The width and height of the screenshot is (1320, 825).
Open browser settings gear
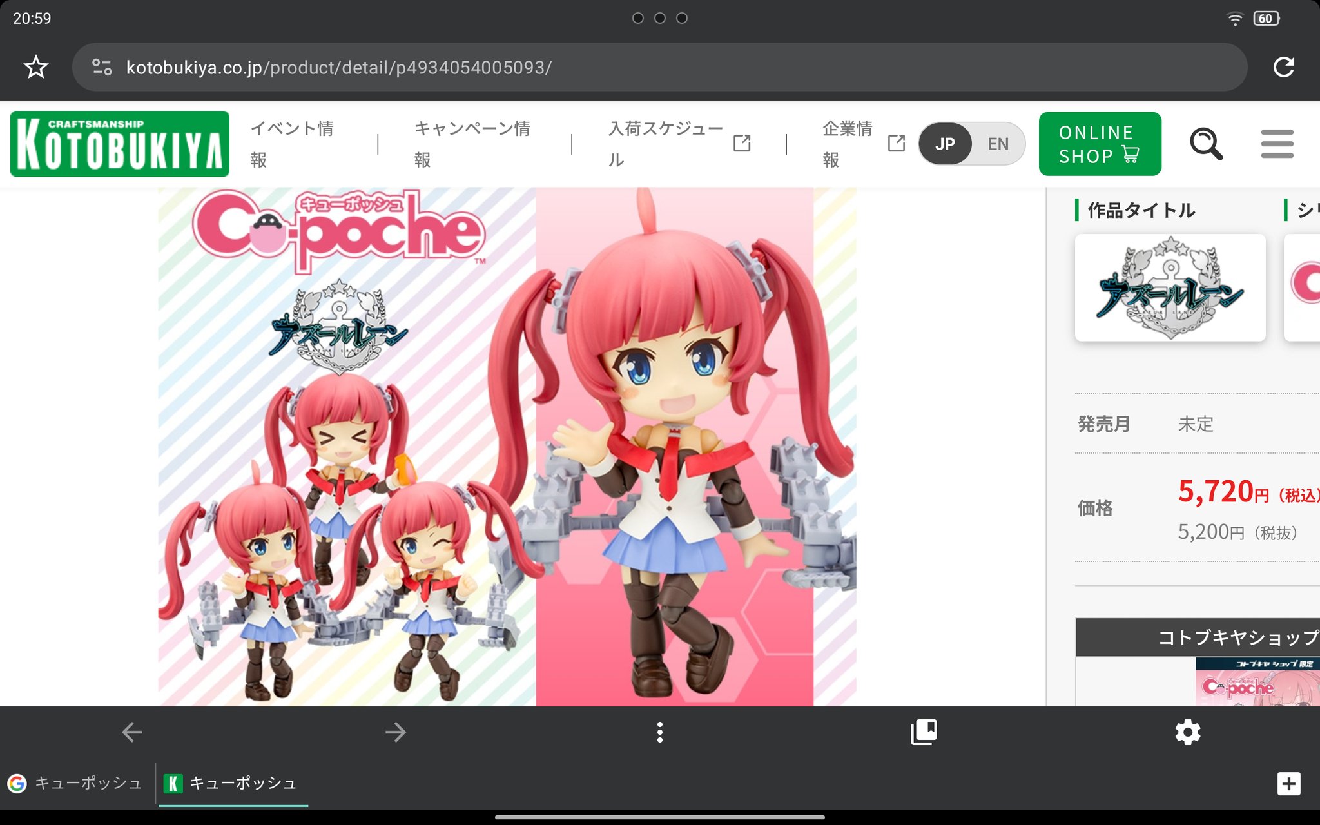pos(1187,732)
